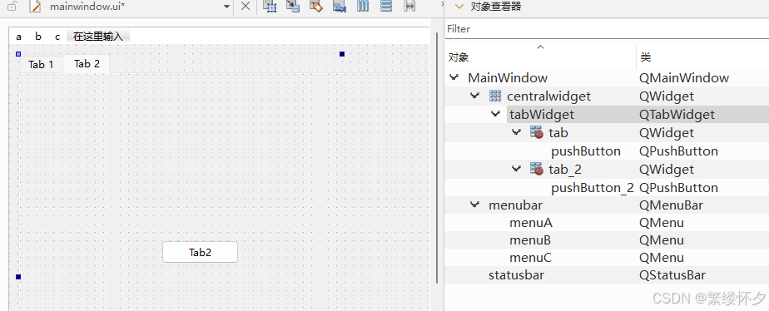Click the QMainWindow class cell

pos(684,78)
